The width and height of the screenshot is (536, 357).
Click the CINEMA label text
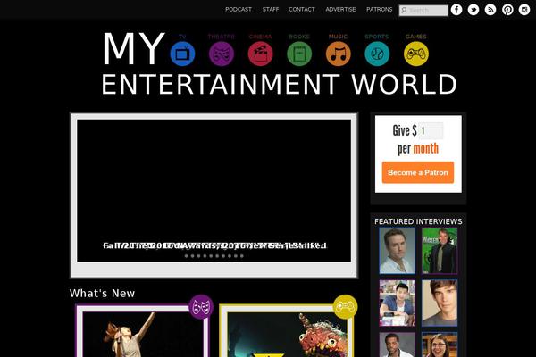click(260, 37)
